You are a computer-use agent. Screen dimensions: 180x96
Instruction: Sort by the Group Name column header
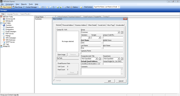point(45,17)
